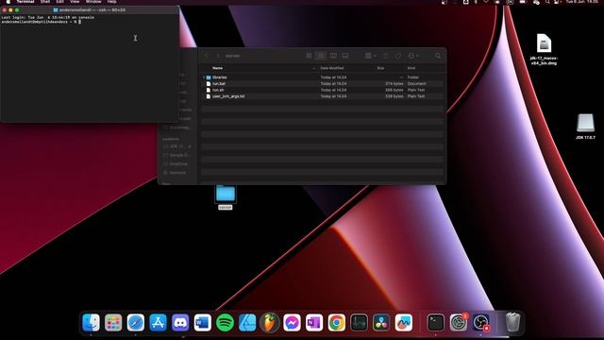The height and width of the screenshot is (340, 604).
Task: Open Google Chrome from the Dock
Action: point(337,323)
